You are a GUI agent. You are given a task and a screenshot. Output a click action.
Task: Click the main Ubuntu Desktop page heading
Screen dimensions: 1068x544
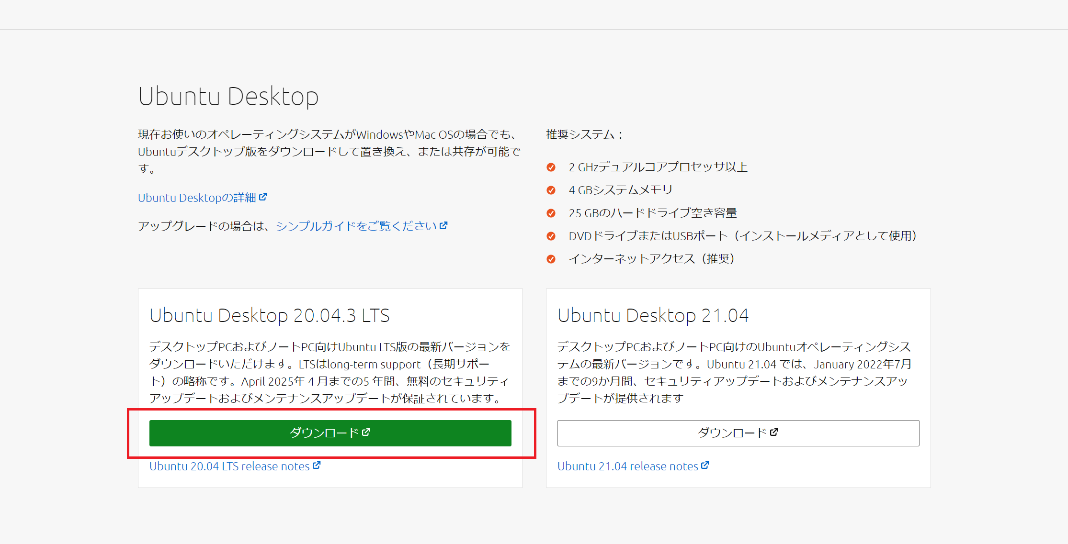(x=228, y=96)
